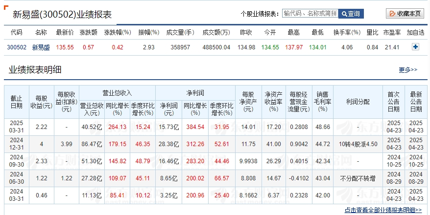
Task: Click the change percent value 0.42
Action: pos(118,47)
